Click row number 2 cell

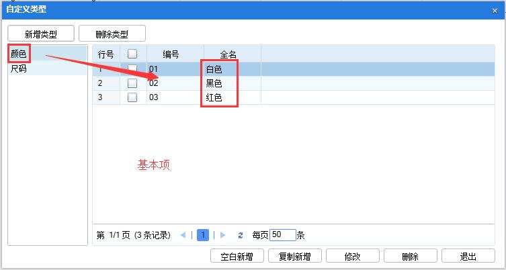106,83
